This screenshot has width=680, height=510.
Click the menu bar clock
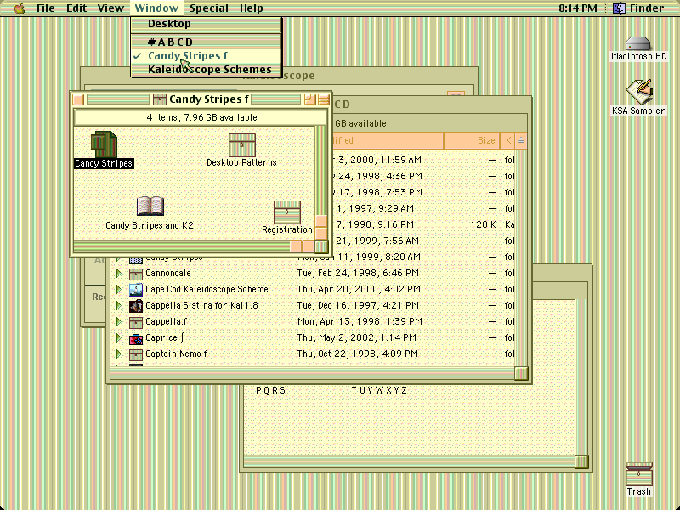point(578,8)
